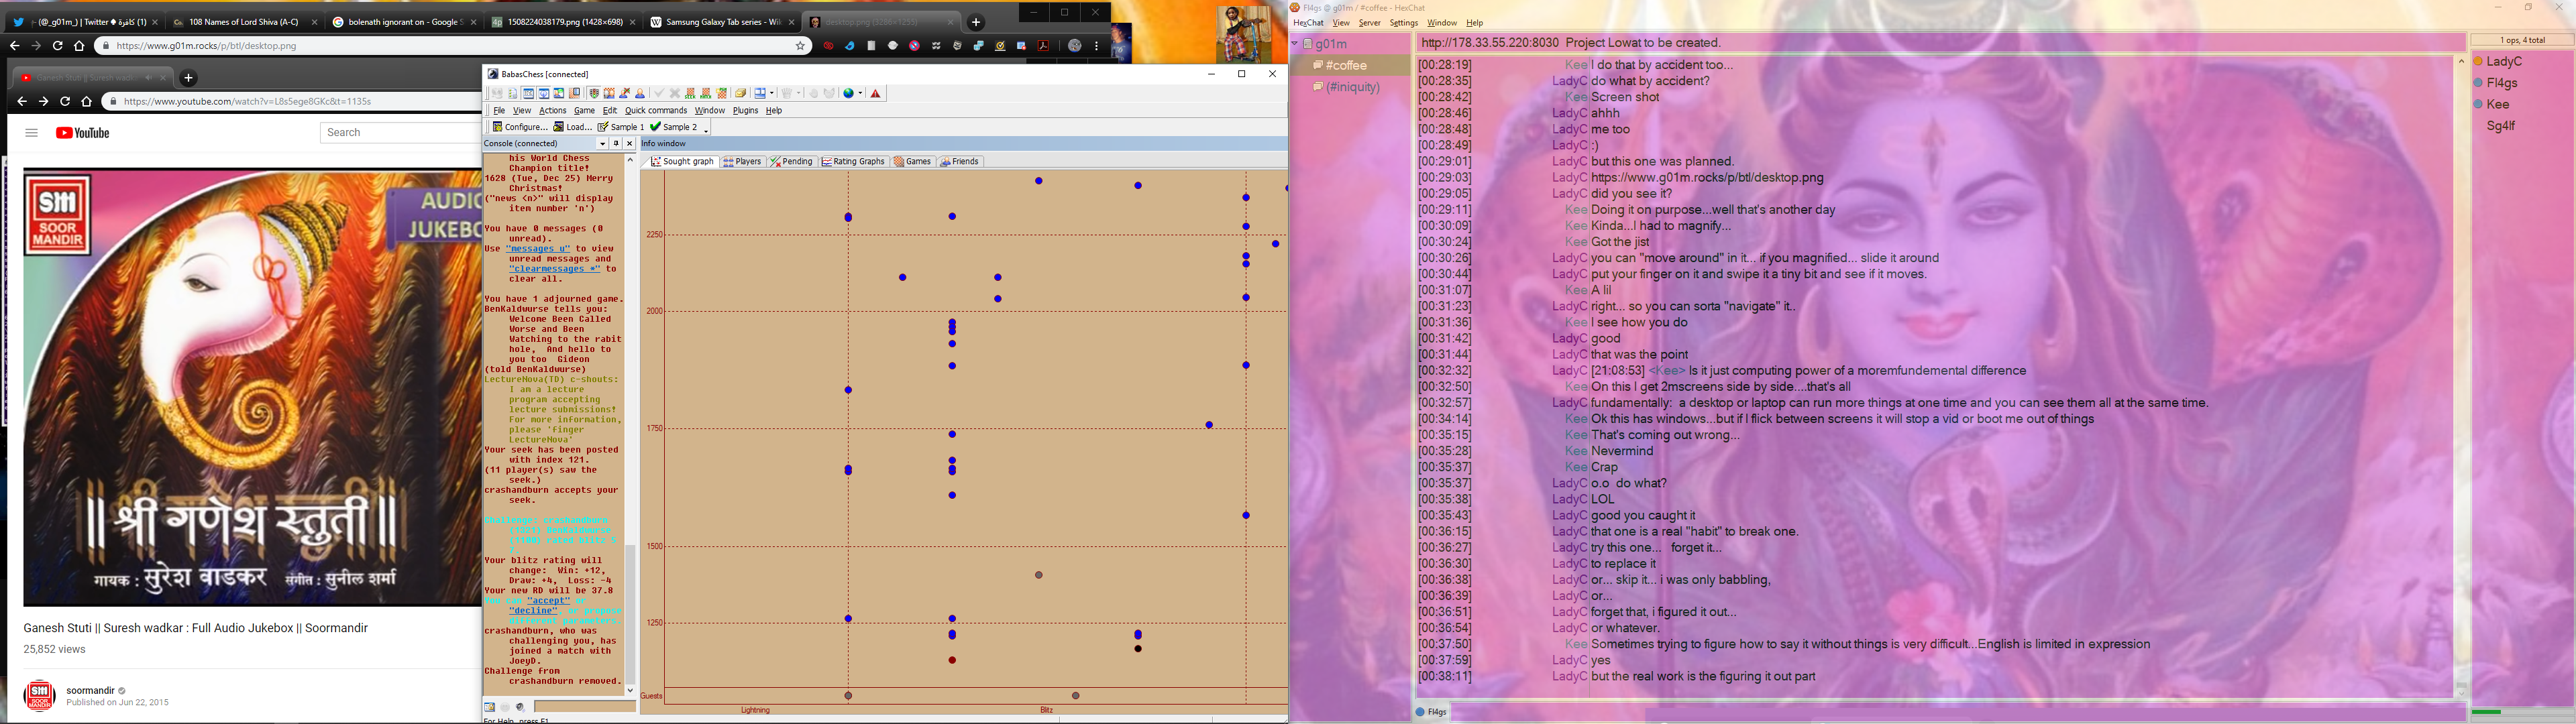Click the reload button in the top Chrome window
Viewport: 2576px width, 724px height.
[57, 46]
